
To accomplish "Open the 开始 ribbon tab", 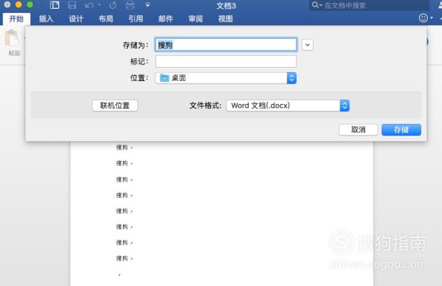I will pyautogui.click(x=17, y=19).
